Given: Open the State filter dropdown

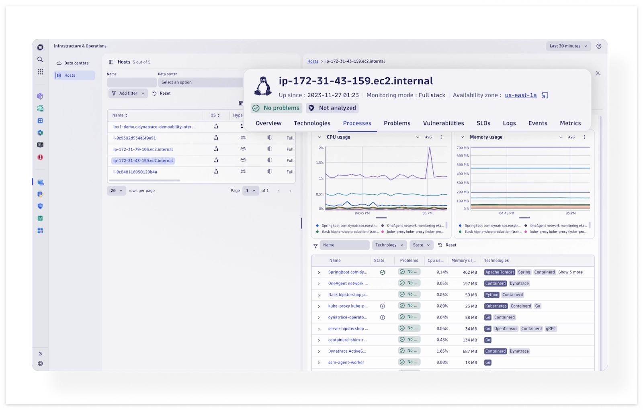Looking at the screenshot, I should coord(422,245).
